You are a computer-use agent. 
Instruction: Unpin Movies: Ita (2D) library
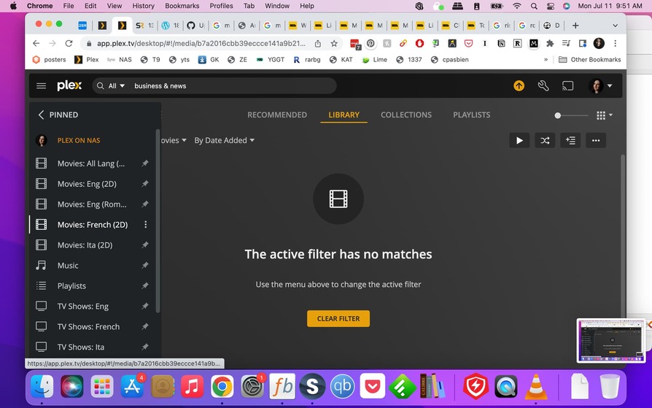click(x=144, y=245)
